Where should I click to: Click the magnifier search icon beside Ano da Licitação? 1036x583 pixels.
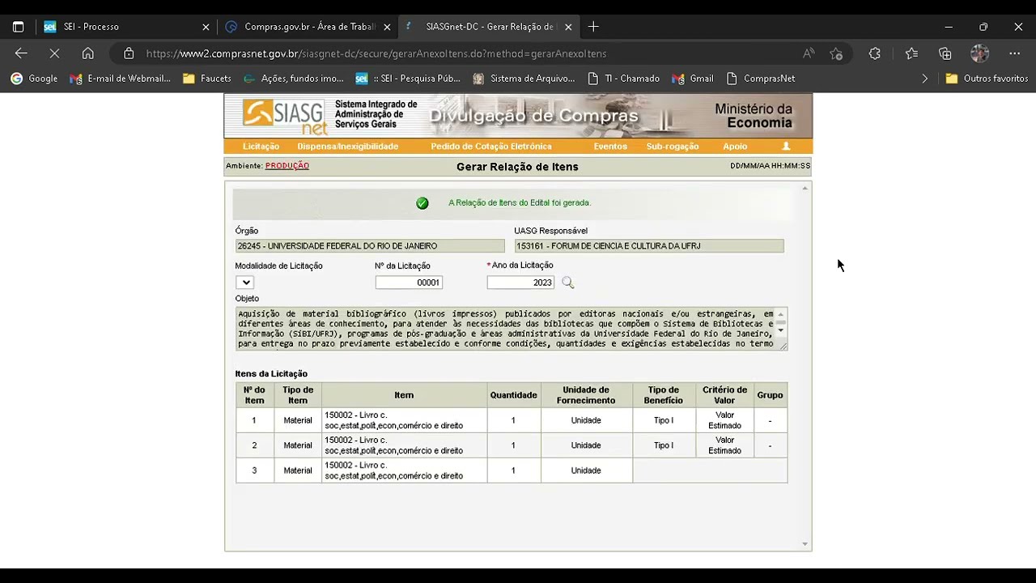567,283
